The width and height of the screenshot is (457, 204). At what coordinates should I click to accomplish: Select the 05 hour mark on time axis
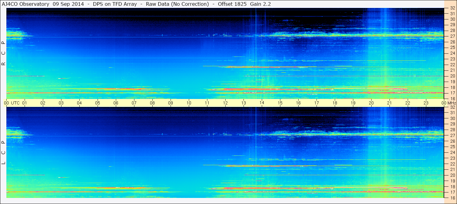pyautogui.click(x=98, y=103)
